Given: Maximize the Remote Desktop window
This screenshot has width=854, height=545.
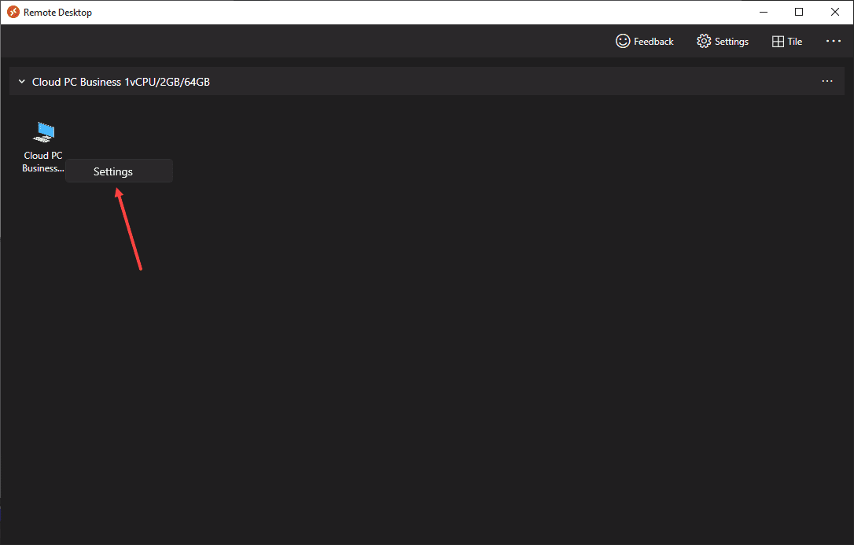Looking at the screenshot, I should click(x=799, y=12).
